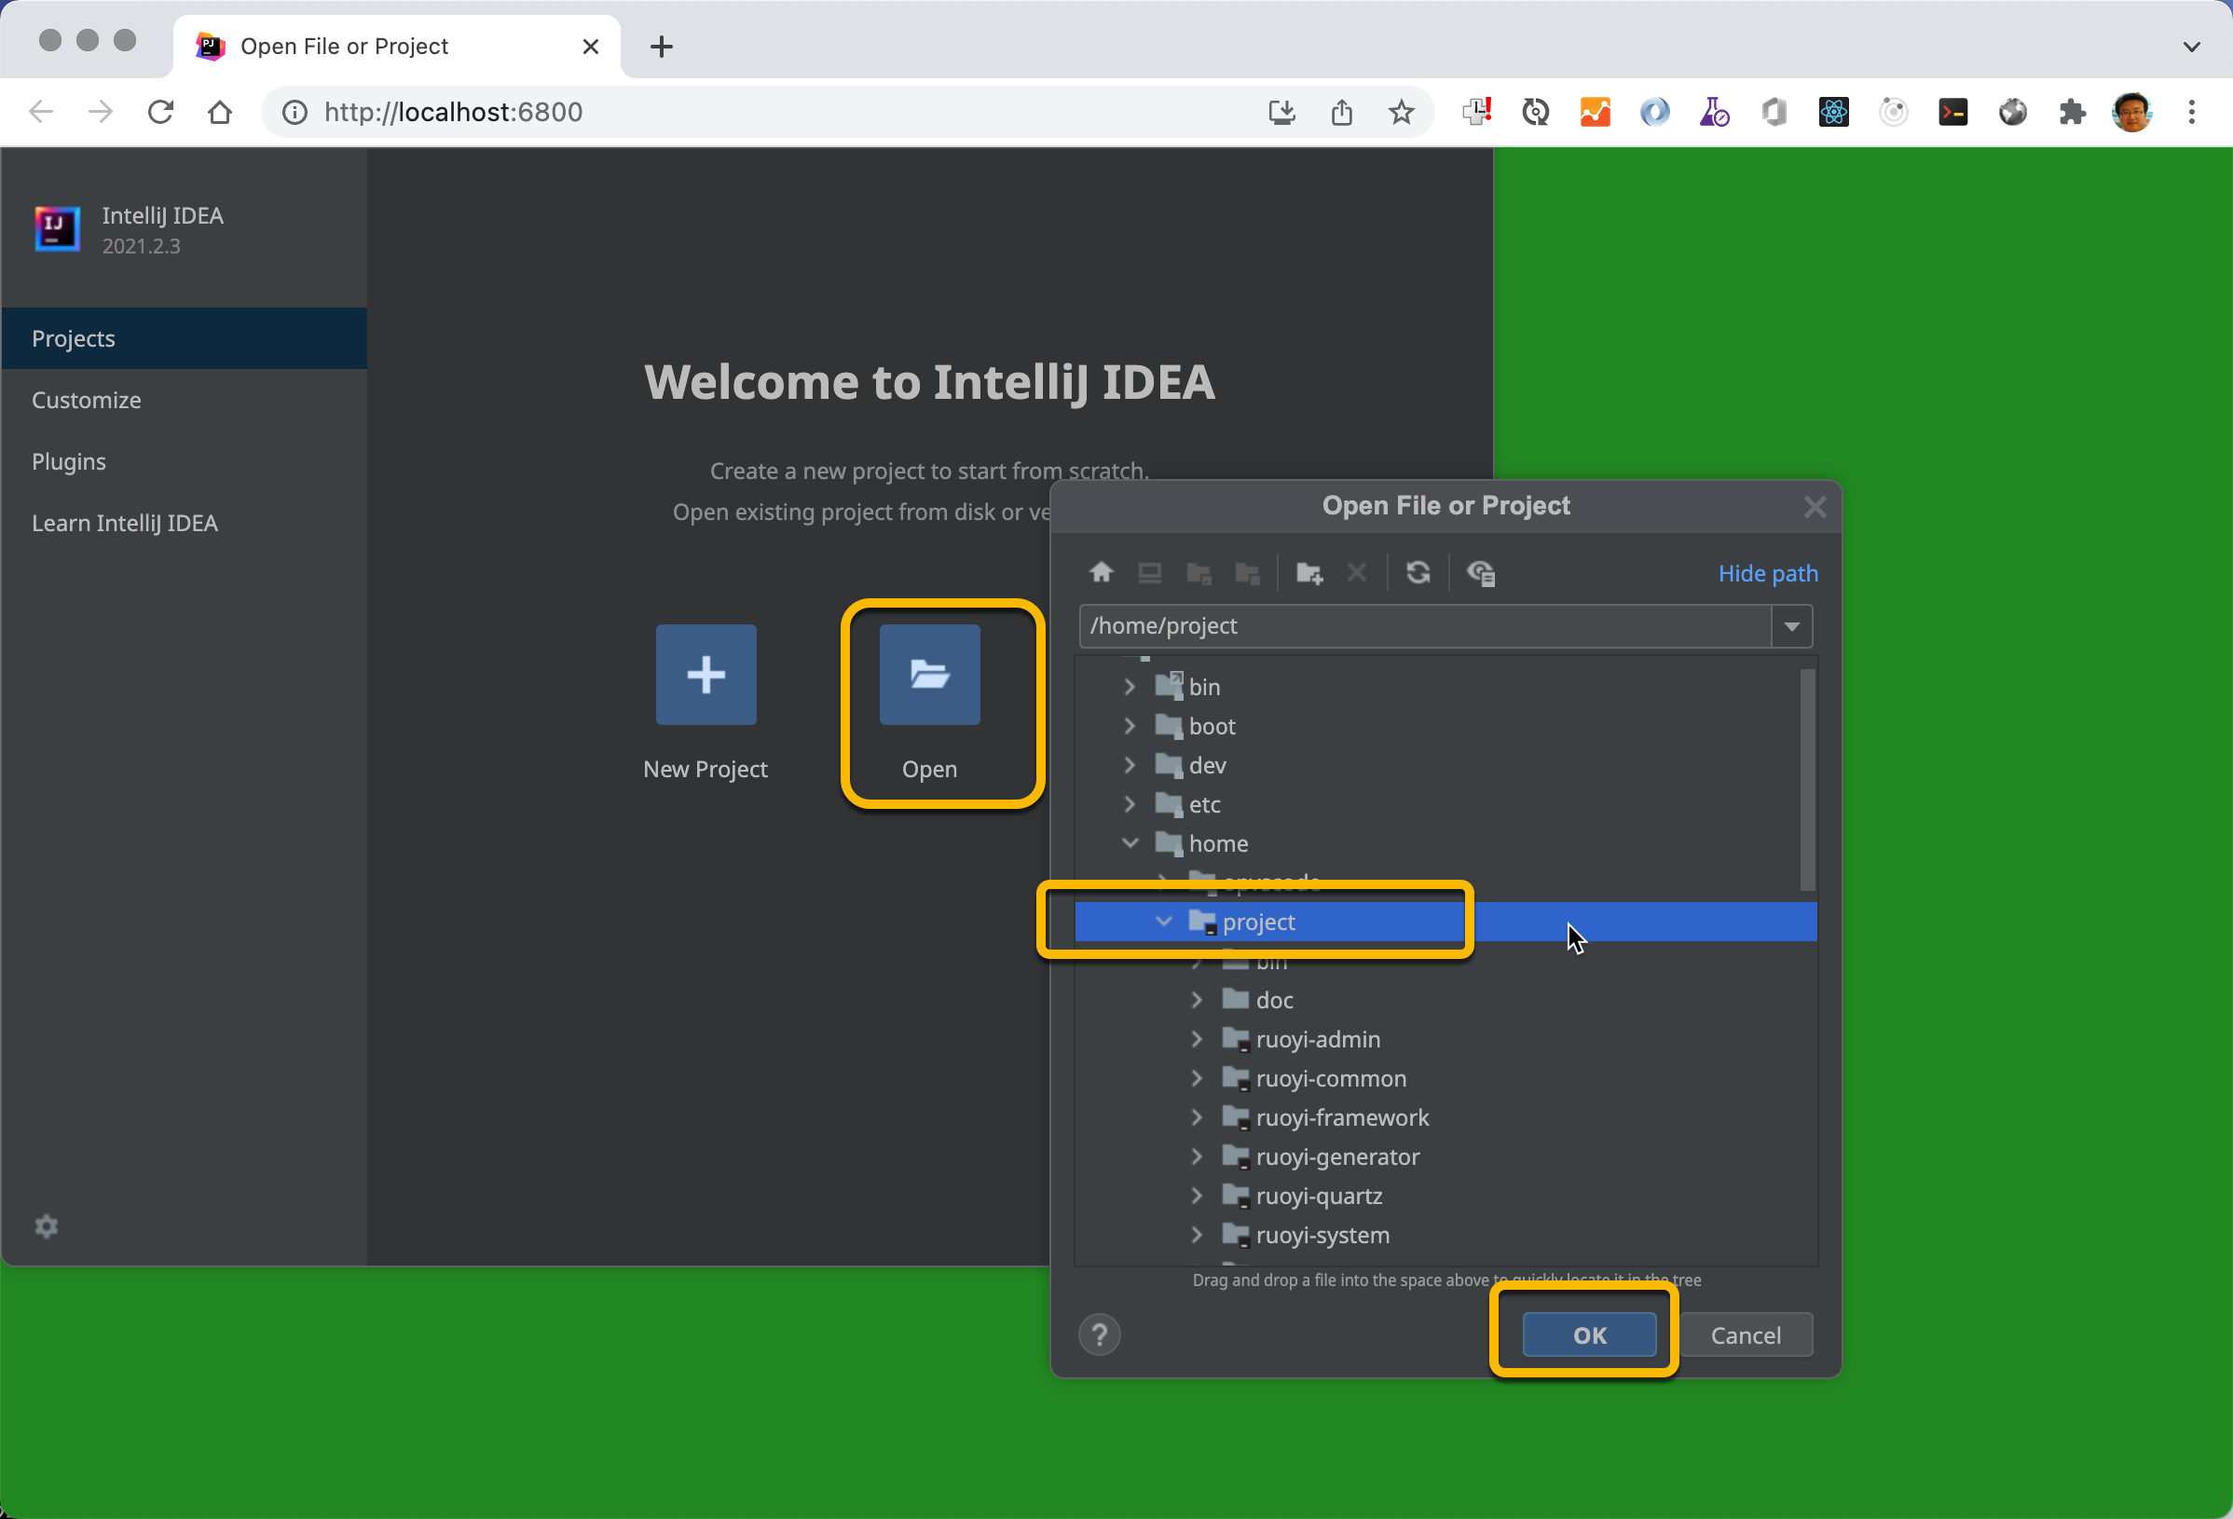Bookmark this page with star icon
The image size is (2233, 1519).
click(1401, 113)
